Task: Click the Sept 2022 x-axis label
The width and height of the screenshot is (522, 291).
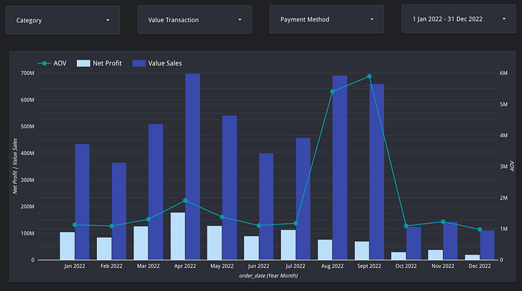Action: click(369, 266)
